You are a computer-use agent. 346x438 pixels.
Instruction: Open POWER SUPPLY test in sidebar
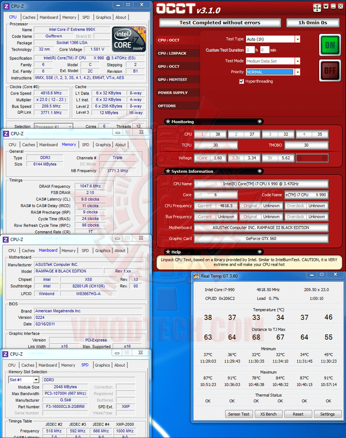pos(178,93)
